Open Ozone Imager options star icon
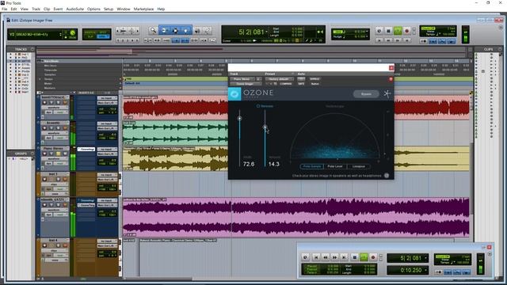The height and width of the screenshot is (285, 507). (387, 94)
